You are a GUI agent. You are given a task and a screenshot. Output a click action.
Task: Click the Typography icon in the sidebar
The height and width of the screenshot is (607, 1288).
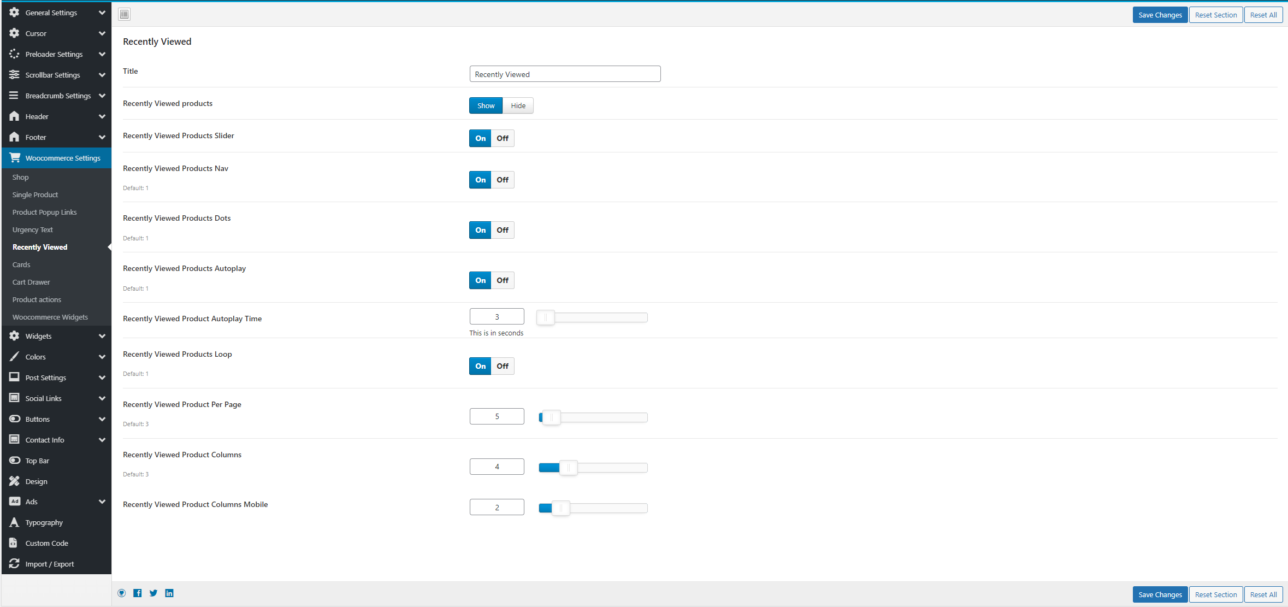tap(14, 522)
